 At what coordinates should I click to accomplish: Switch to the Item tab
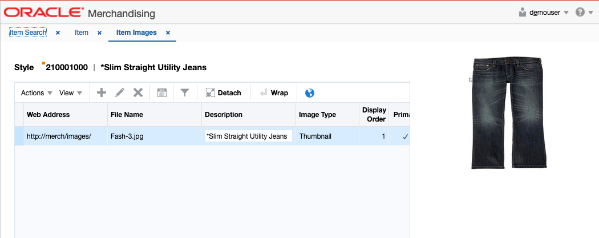click(x=82, y=33)
